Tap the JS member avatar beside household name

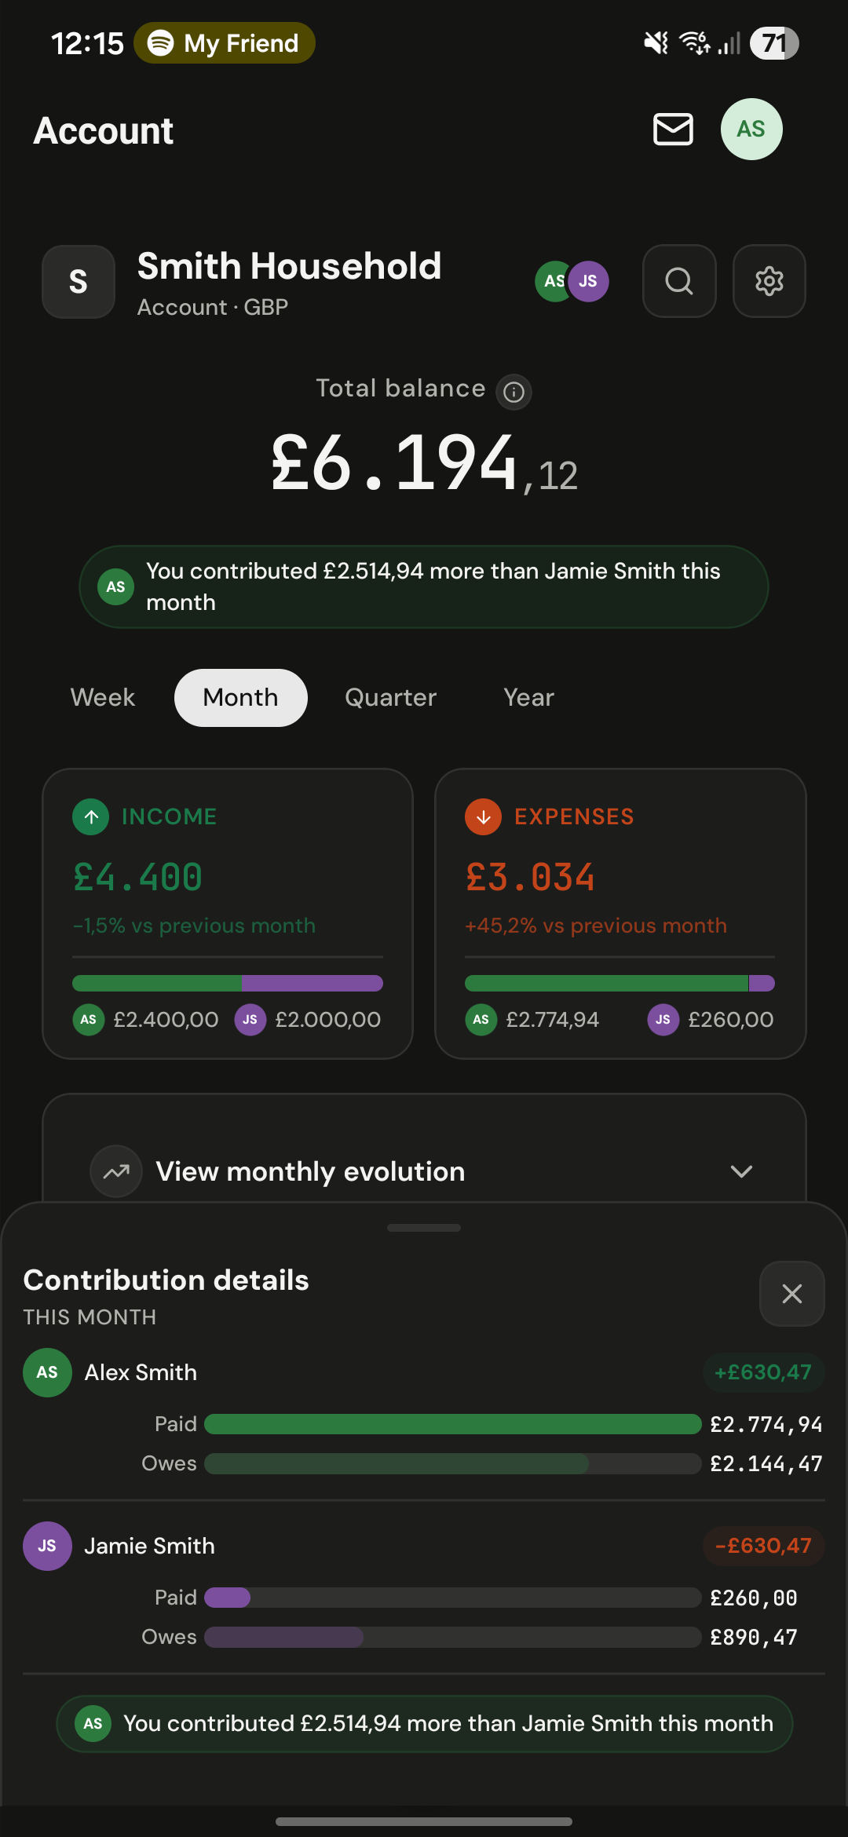click(589, 281)
